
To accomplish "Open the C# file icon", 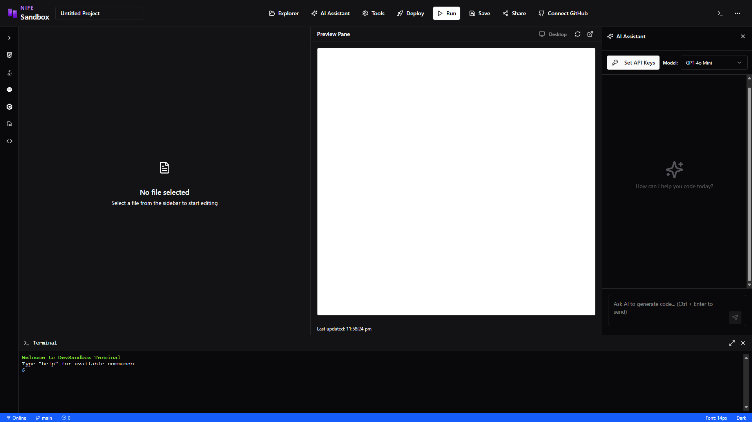I will [9, 124].
